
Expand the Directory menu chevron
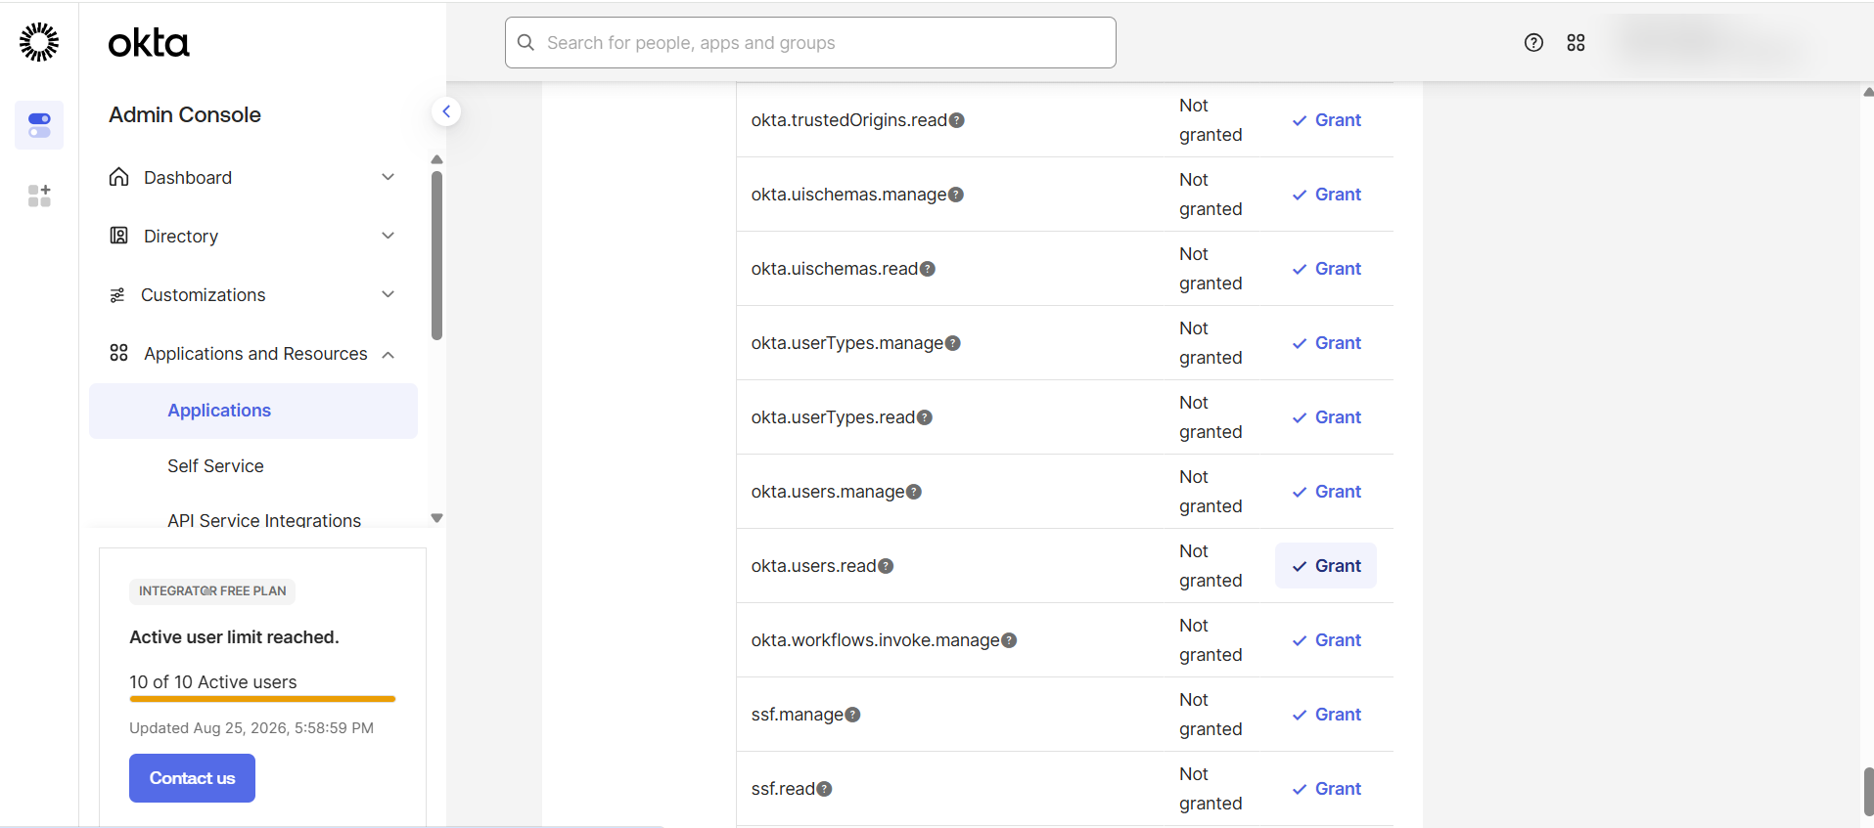click(x=389, y=236)
